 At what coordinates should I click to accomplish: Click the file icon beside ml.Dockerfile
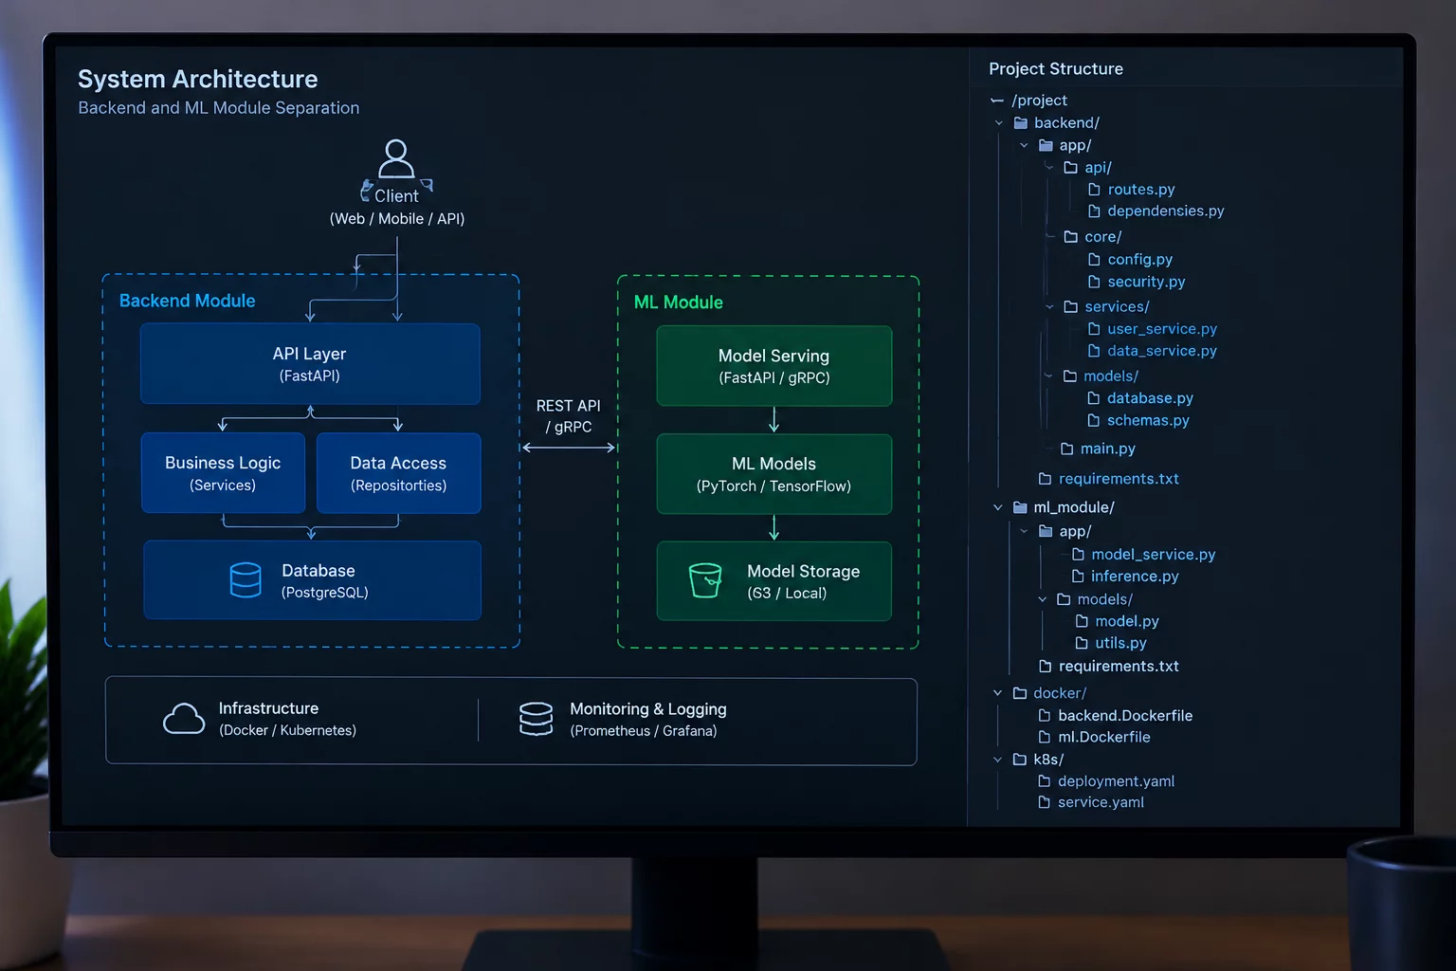(1045, 737)
